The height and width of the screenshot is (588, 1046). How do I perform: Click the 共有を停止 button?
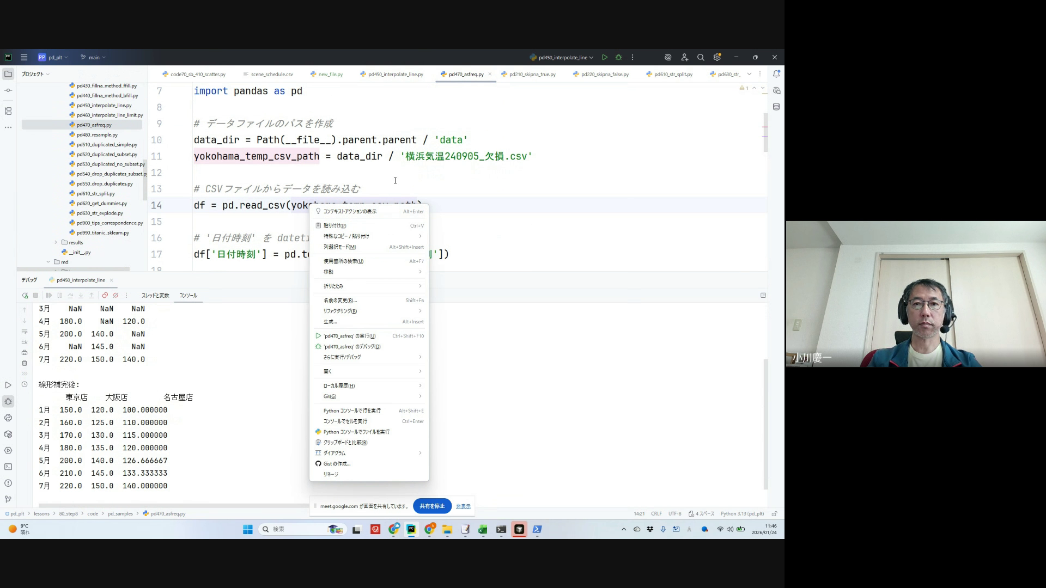pyautogui.click(x=432, y=506)
